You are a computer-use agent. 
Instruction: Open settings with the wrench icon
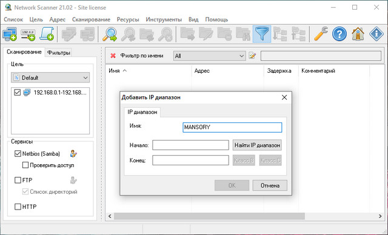click(x=321, y=34)
